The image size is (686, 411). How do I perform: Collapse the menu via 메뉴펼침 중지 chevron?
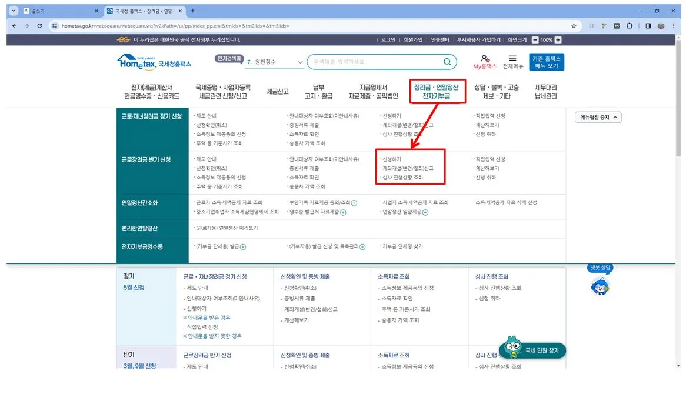tap(615, 117)
